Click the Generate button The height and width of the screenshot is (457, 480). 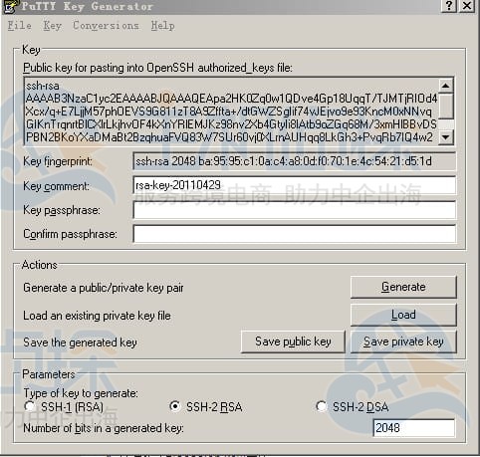403,287
